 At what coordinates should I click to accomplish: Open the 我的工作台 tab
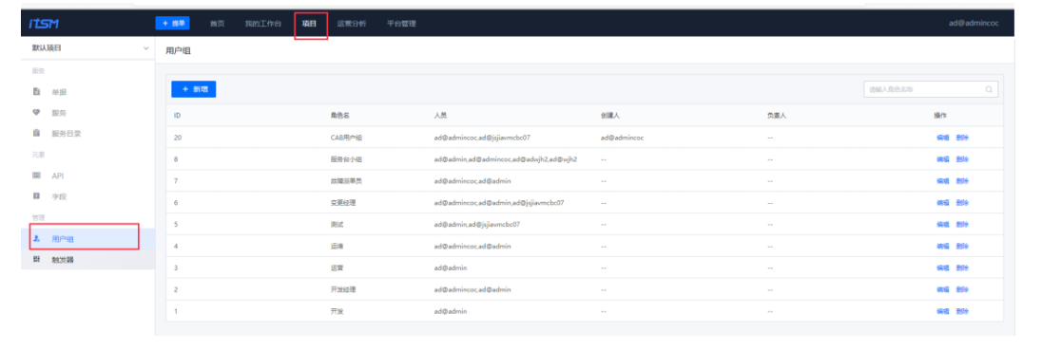(x=262, y=23)
